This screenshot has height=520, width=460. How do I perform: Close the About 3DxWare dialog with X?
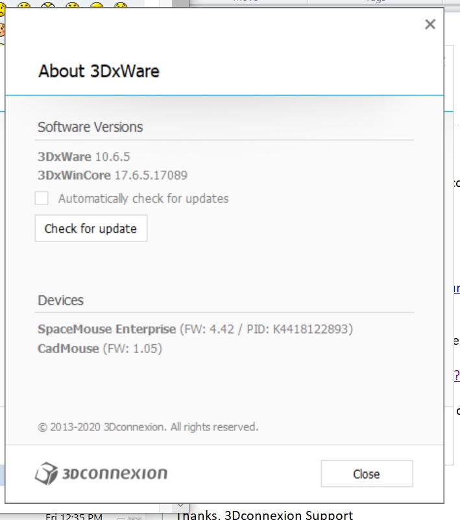coord(430,24)
